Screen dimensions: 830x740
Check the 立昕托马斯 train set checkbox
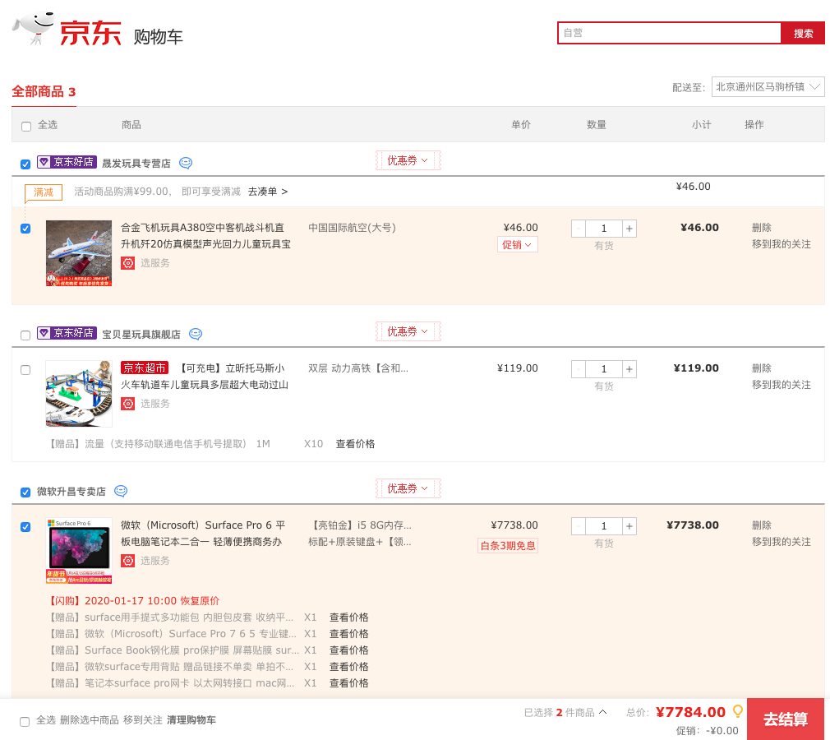tap(25, 370)
